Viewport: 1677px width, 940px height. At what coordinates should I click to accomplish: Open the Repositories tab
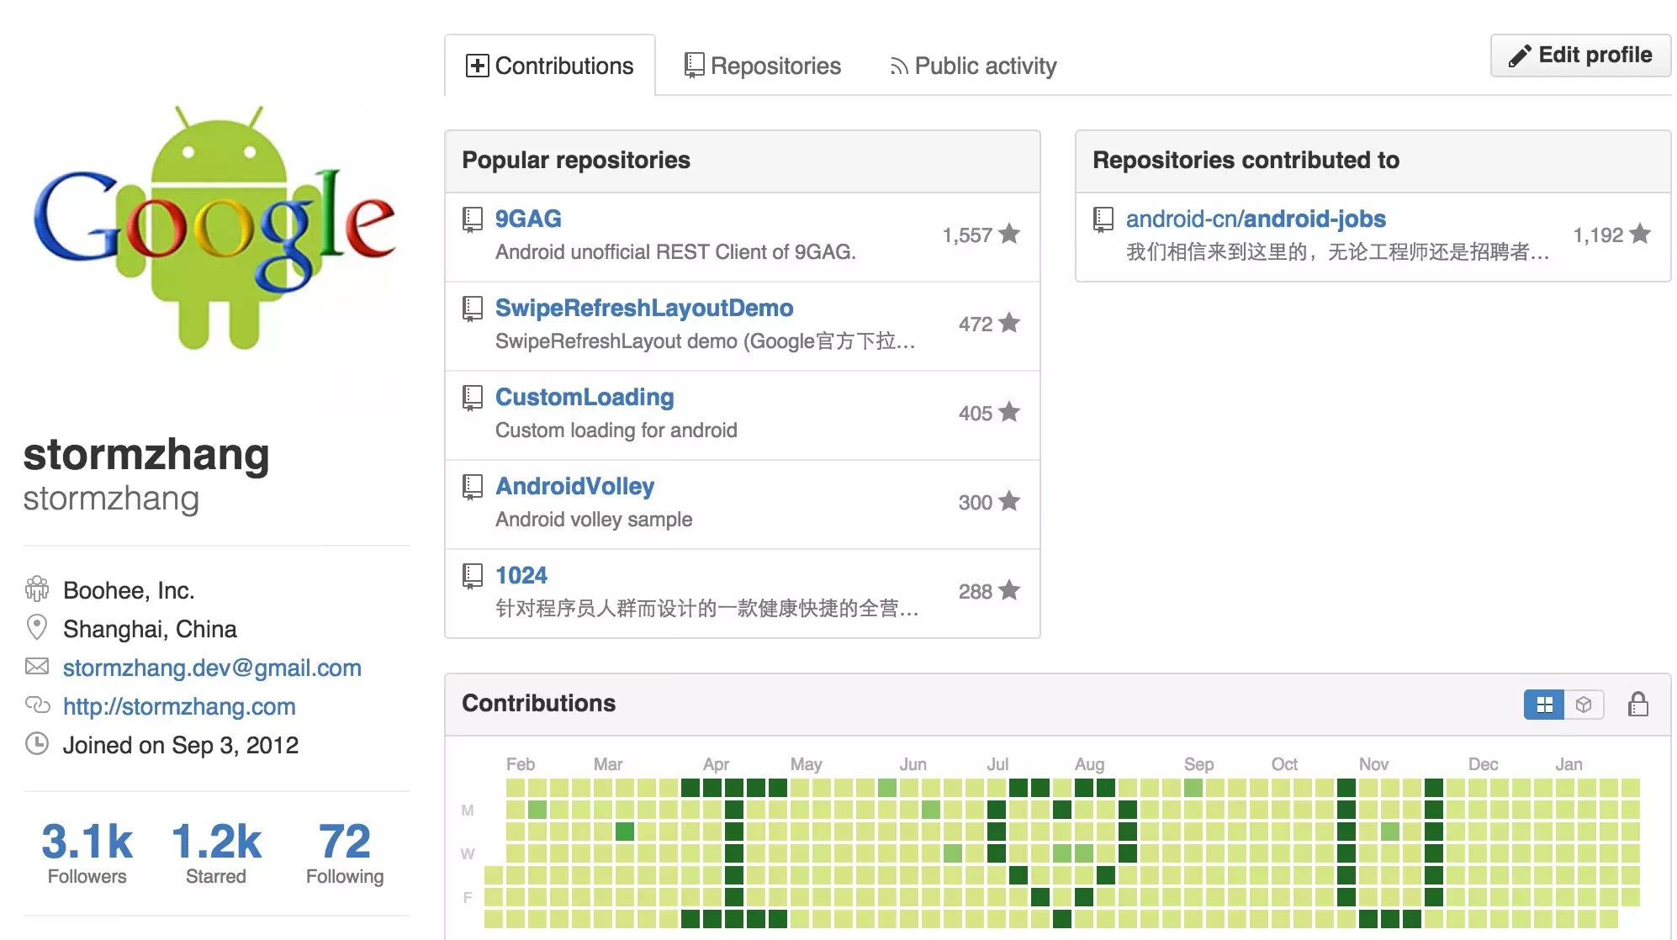click(763, 66)
